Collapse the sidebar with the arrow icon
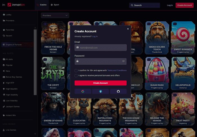This screenshot has width=197, height=137. (4, 5)
